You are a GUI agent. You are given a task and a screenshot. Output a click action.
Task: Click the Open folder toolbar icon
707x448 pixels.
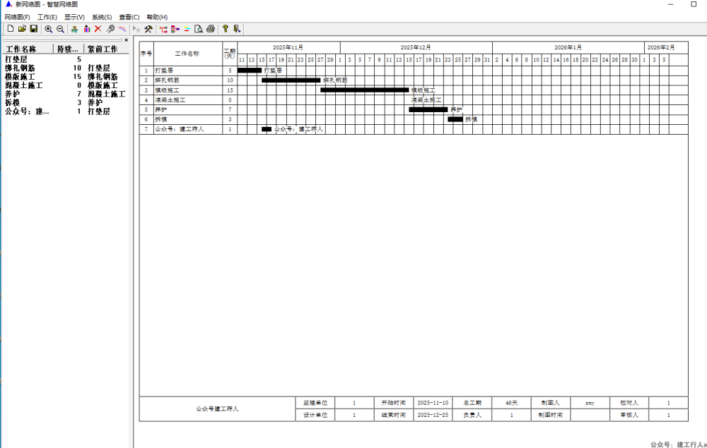[x=22, y=29]
